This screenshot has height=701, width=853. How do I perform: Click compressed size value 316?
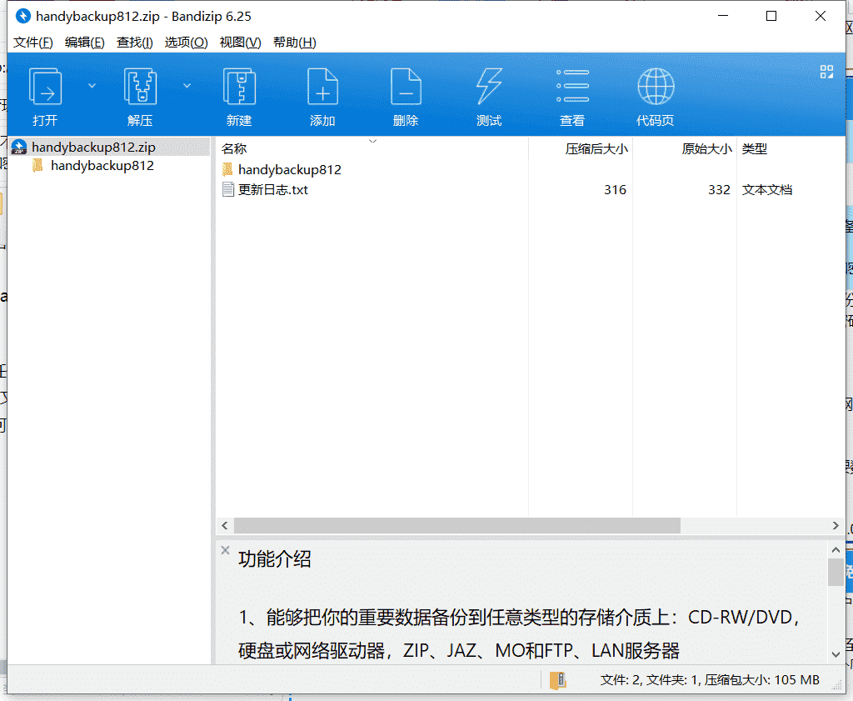tap(615, 190)
